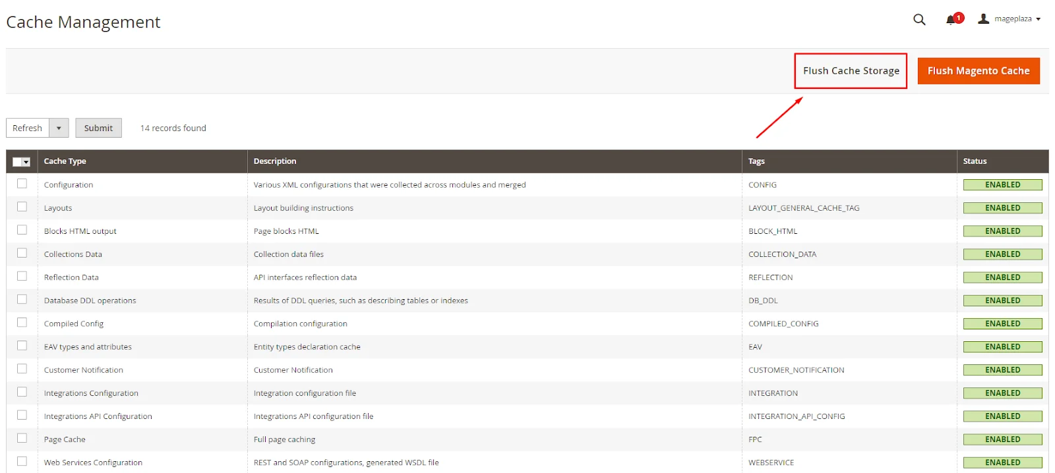Open the select-all checkbox dropdown in header
This screenshot has width=1055, height=473.
26,162
